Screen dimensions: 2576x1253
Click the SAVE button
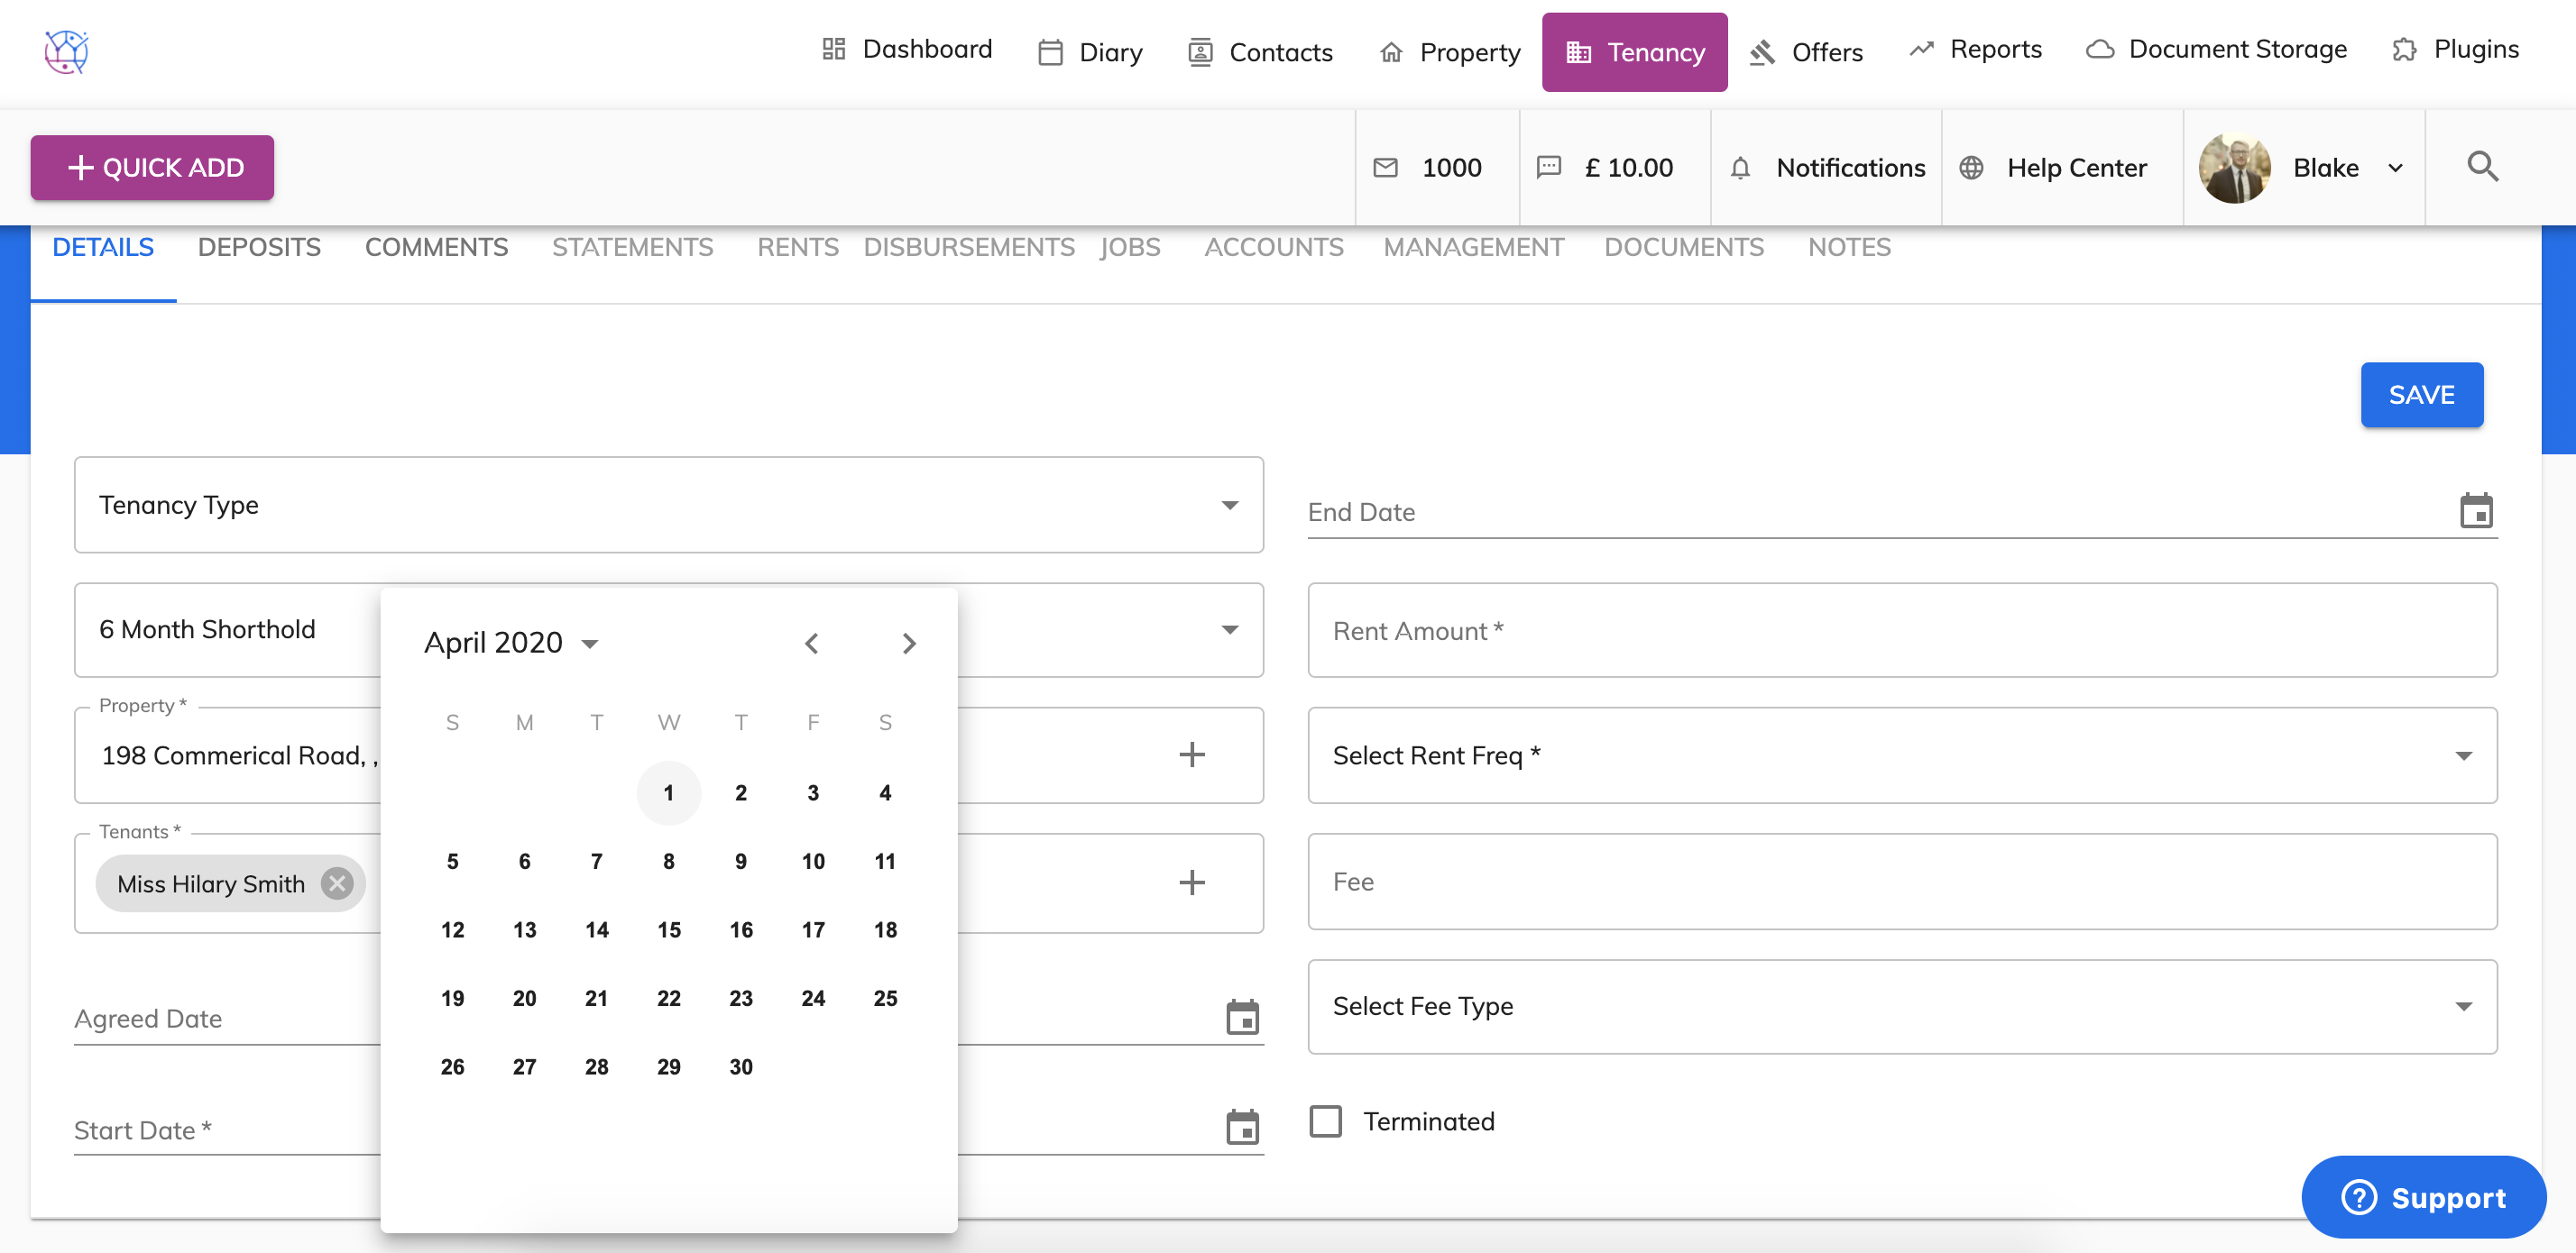click(2421, 395)
